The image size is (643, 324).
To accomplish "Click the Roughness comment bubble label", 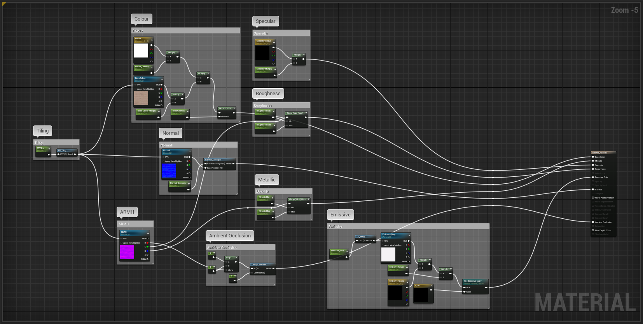I will coord(268,93).
